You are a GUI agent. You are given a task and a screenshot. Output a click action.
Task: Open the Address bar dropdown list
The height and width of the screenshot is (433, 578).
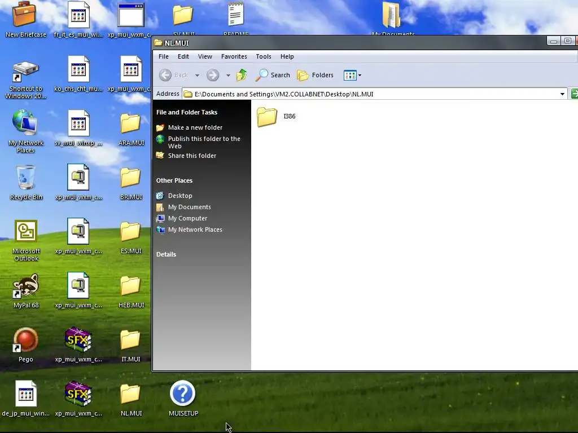pos(562,94)
